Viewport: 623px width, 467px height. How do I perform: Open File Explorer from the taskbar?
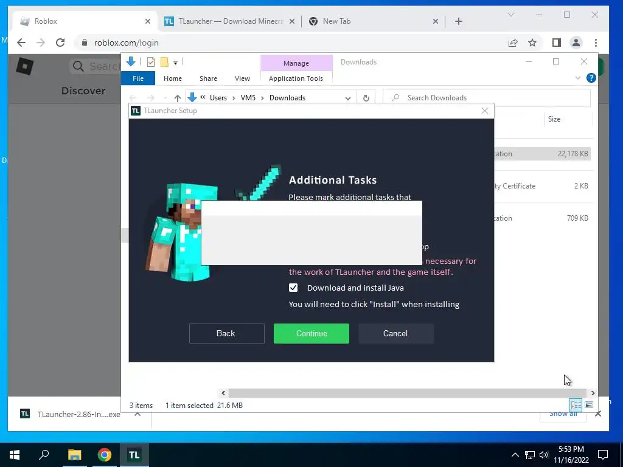coord(74,455)
